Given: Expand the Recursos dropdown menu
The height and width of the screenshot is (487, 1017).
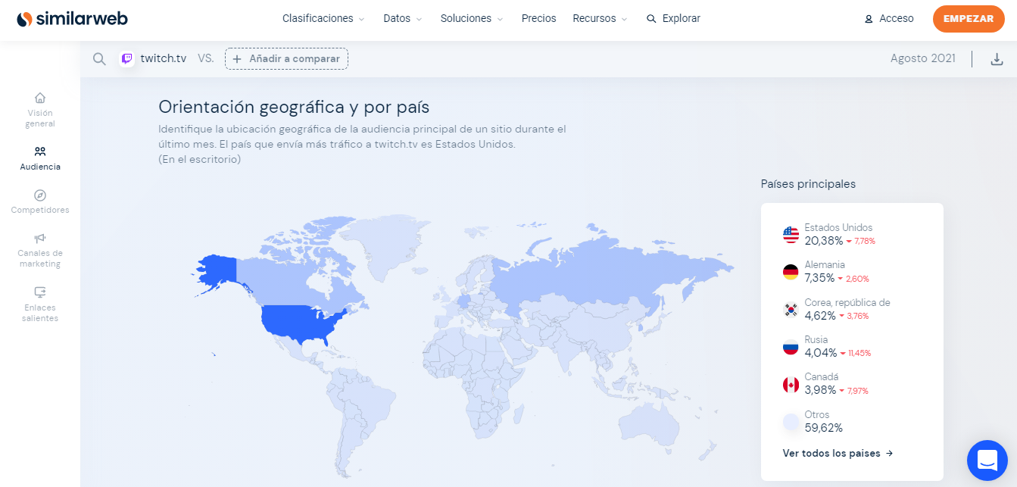Looking at the screenshot, I should 601,18.
